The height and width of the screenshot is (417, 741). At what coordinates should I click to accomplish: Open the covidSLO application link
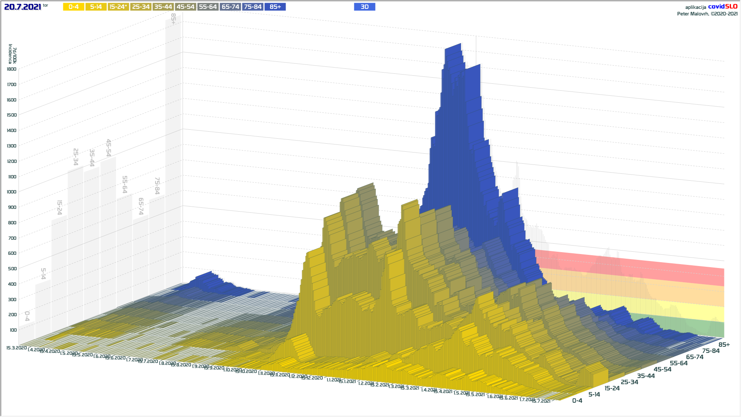point(722,7)
